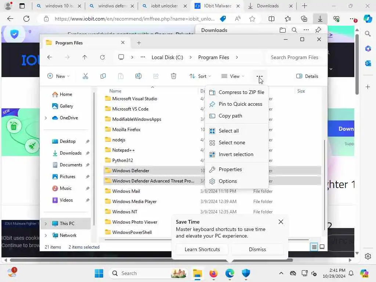Click the This PC monitor icon in address bar

121,57
